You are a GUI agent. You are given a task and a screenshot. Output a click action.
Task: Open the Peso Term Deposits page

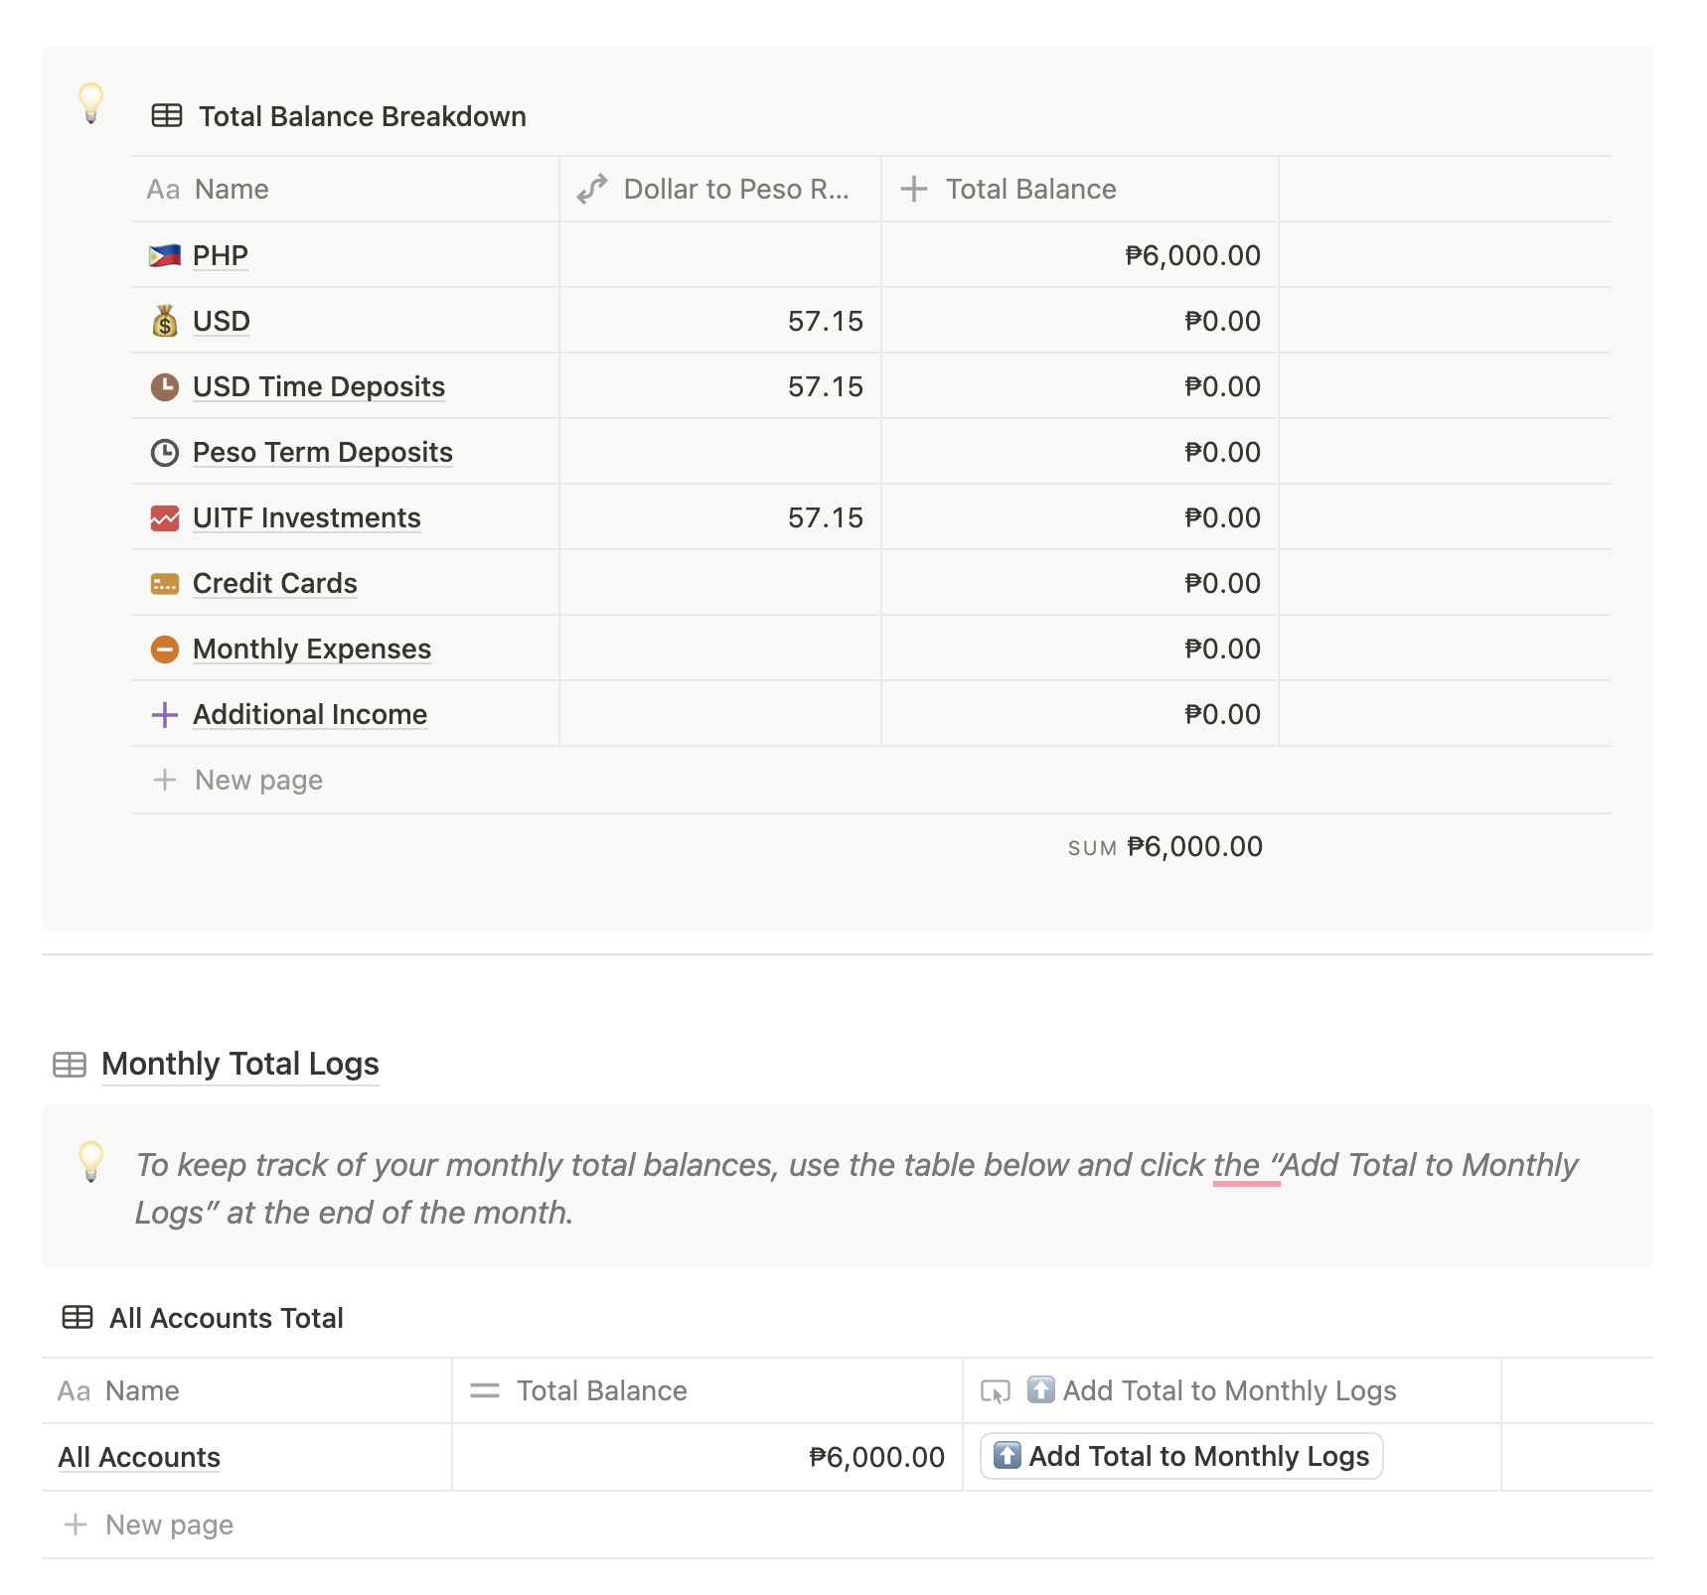pyautogui.click(x=323, y=452)
